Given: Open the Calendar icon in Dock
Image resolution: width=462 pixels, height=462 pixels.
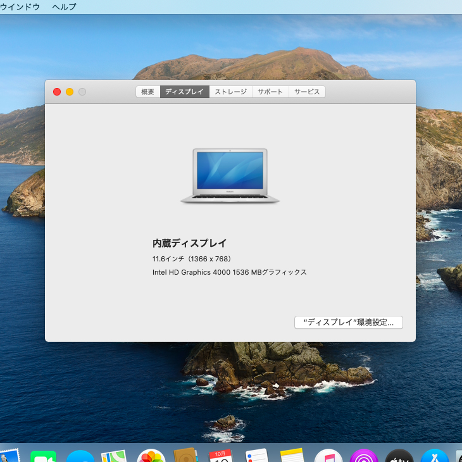Looking at the screenshot, I should click(221, 456).
